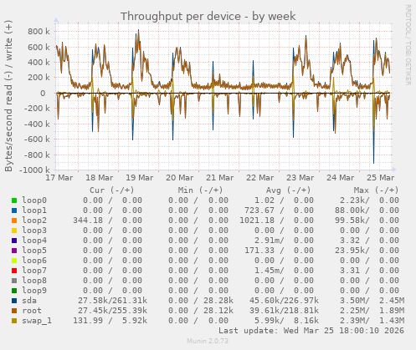Click loop1 max value '88.00k/ 0.00'

pos(367,211)
